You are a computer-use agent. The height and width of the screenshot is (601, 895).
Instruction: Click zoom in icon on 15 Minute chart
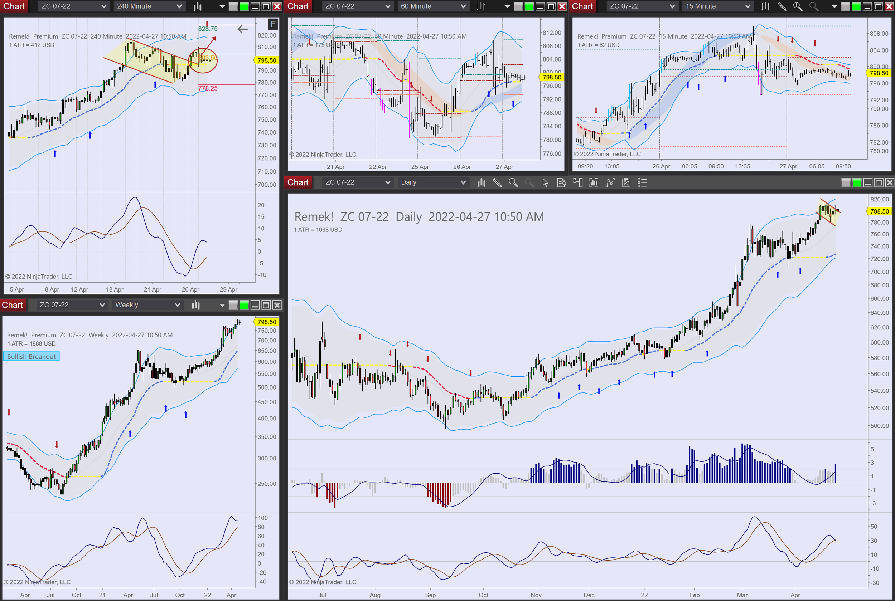pos(798,6)
